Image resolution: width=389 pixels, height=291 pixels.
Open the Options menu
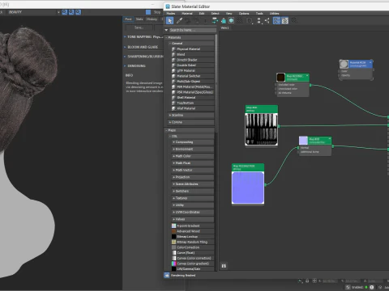(x=244, y=13)
